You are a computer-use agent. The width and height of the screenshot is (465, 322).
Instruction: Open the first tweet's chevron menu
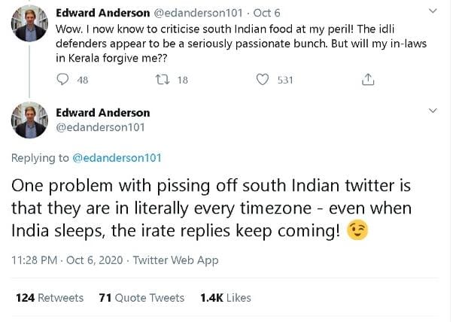(432, 11)
